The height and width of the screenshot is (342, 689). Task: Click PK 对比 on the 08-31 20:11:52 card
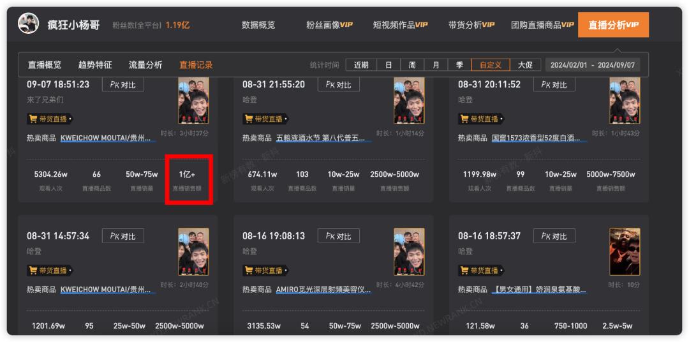tap(554, 85)
